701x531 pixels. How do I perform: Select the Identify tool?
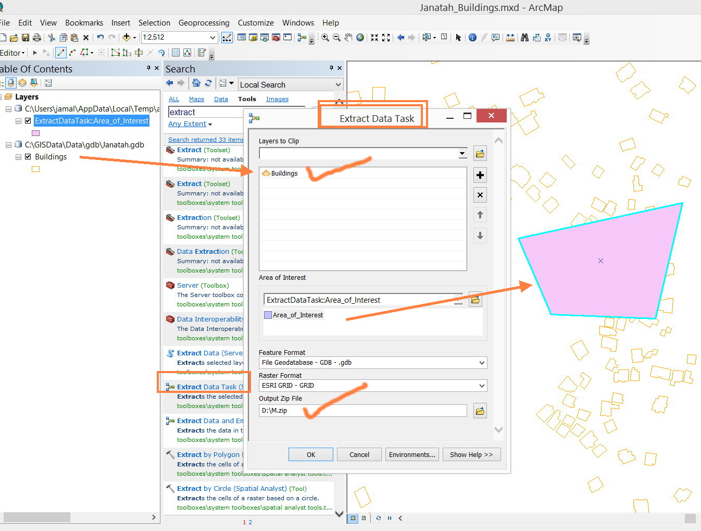coord(472,38)
